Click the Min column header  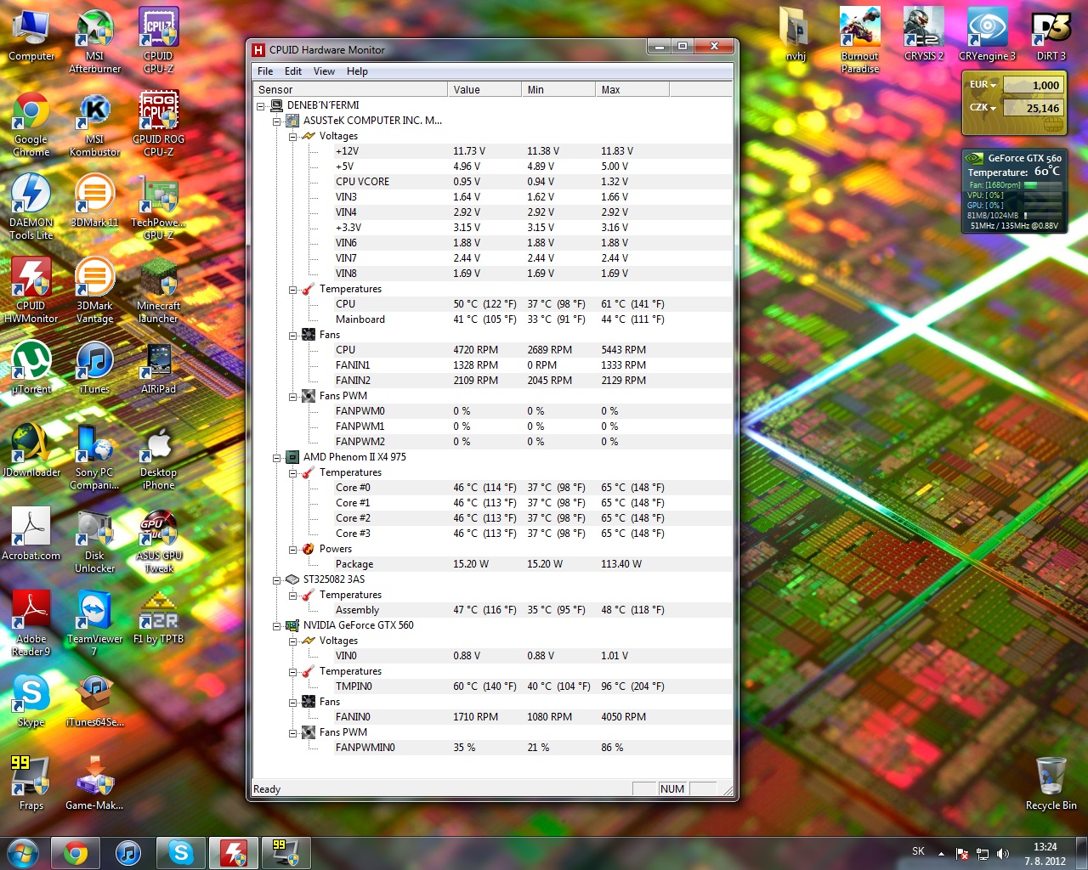[558, 89]
